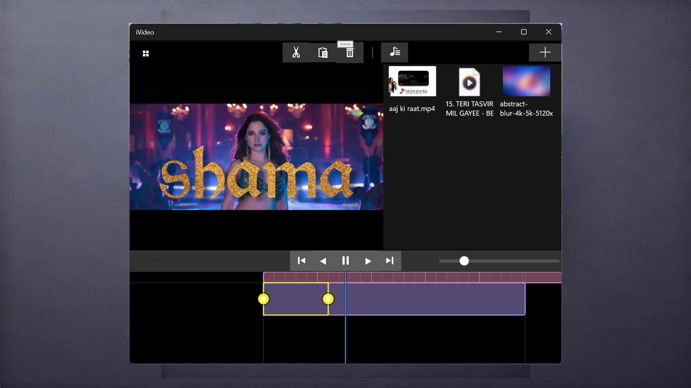Click the right yellow trim handle
The width and height of the screenshot is (691, 388).
pyautogui.click(x=328, y=299)
